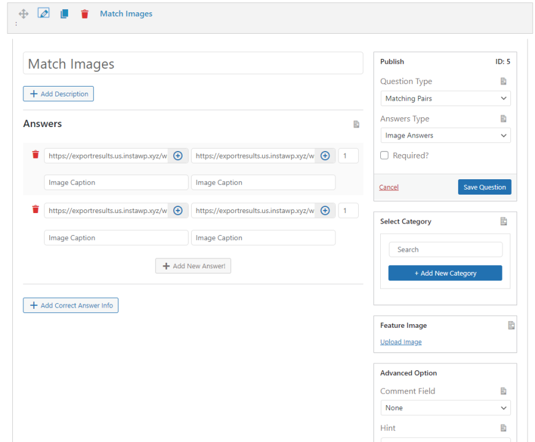This screenshot has height=442, width=535.
Task: Click the Save Question button
Action: click(x=484, y=187)
